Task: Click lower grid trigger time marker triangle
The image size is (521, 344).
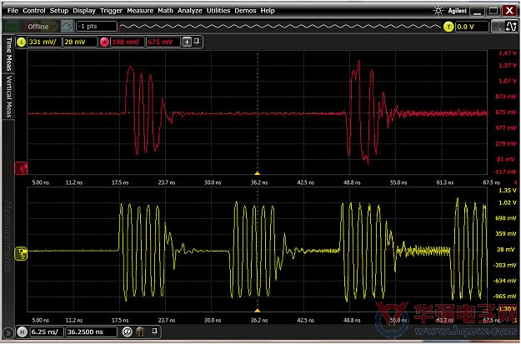Action: 258,311
